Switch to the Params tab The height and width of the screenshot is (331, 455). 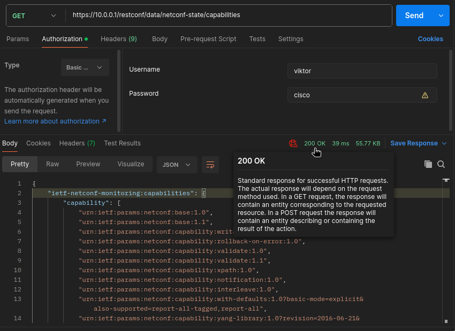pyautogui.click(x=18, y=39)
